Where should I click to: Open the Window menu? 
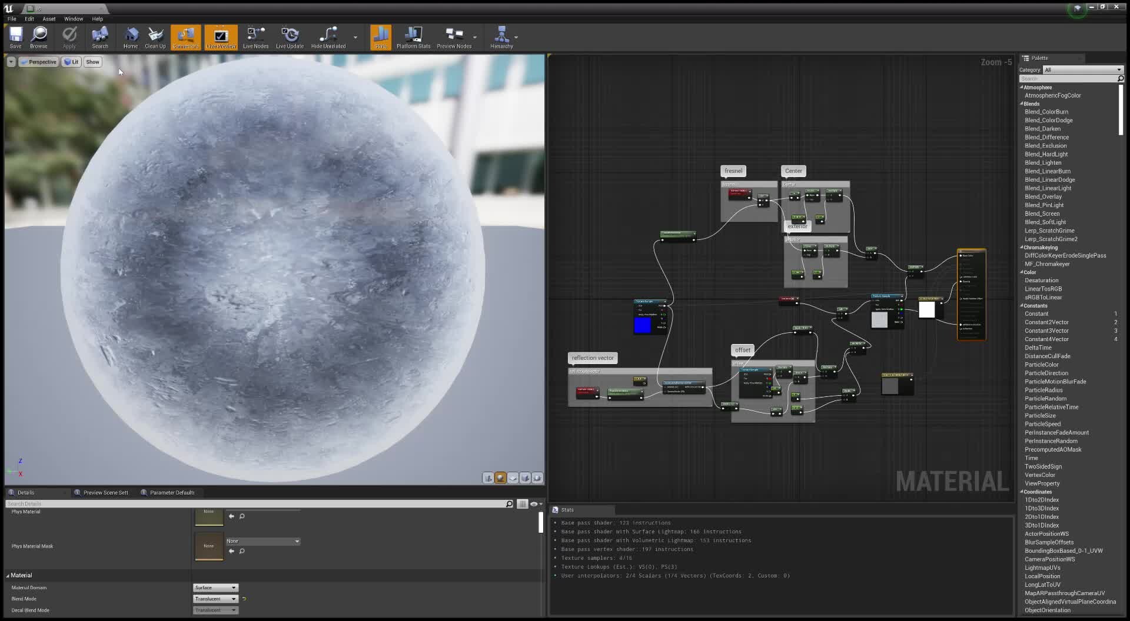(73, 18)
